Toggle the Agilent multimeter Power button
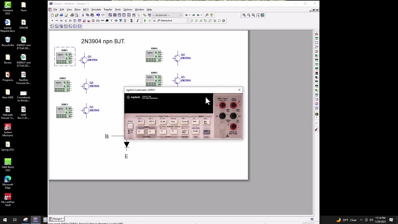Screen dimensions: 398x224 click(130, 126)
